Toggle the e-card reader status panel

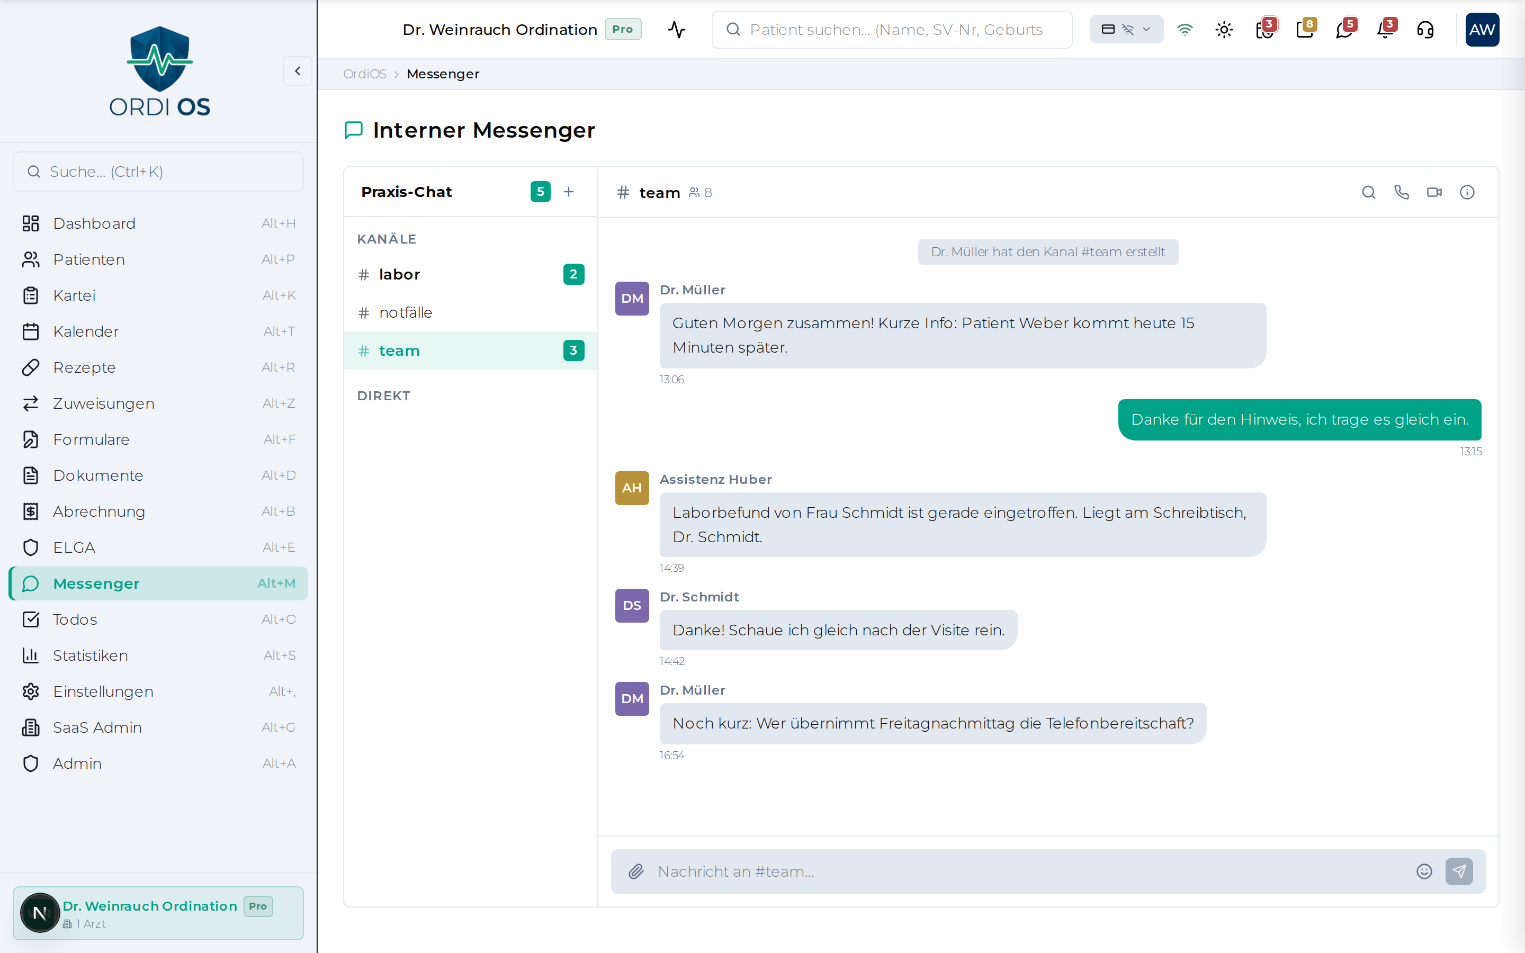point(1110,29)
